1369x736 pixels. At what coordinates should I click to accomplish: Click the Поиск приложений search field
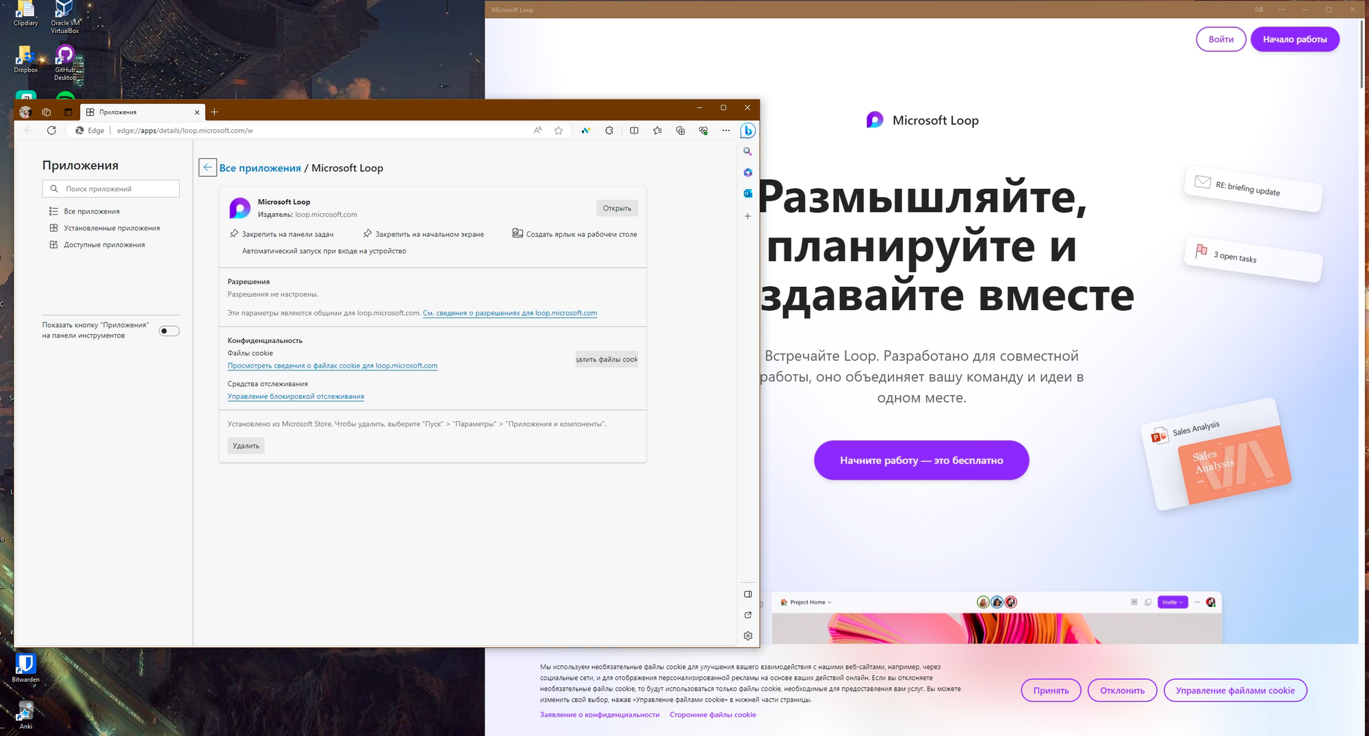(111, 189)
